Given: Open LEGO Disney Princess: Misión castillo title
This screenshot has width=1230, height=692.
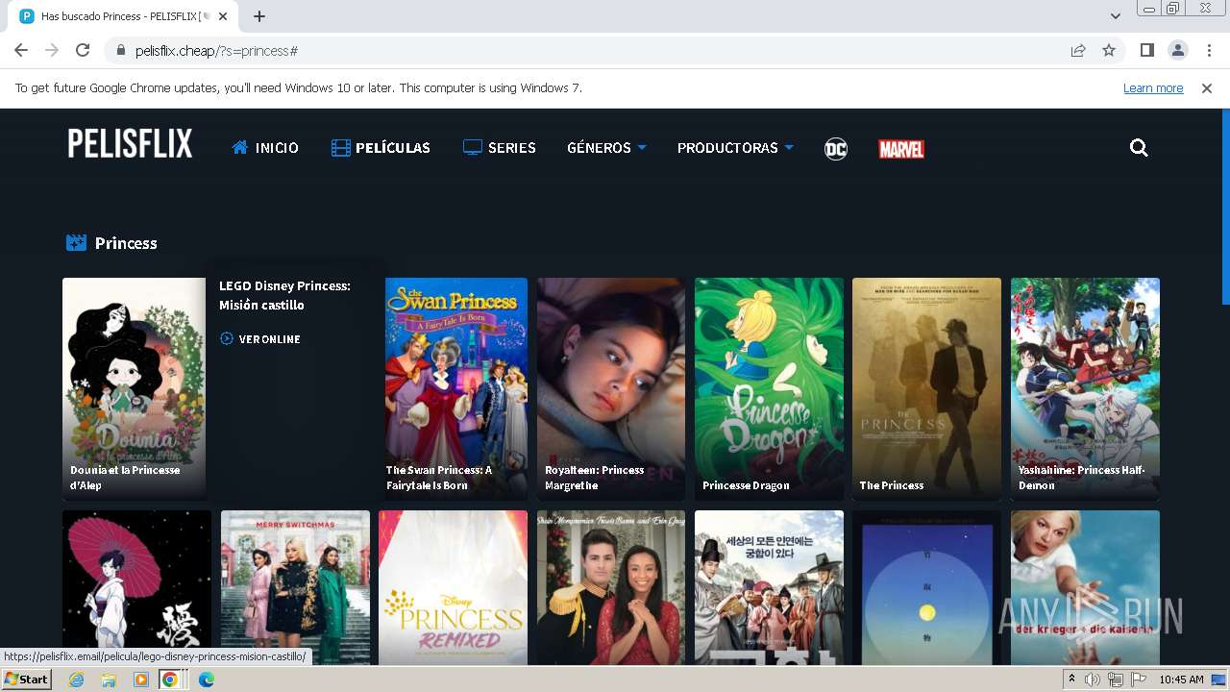Looking at the screenshot, I should [x=284, y=295].
